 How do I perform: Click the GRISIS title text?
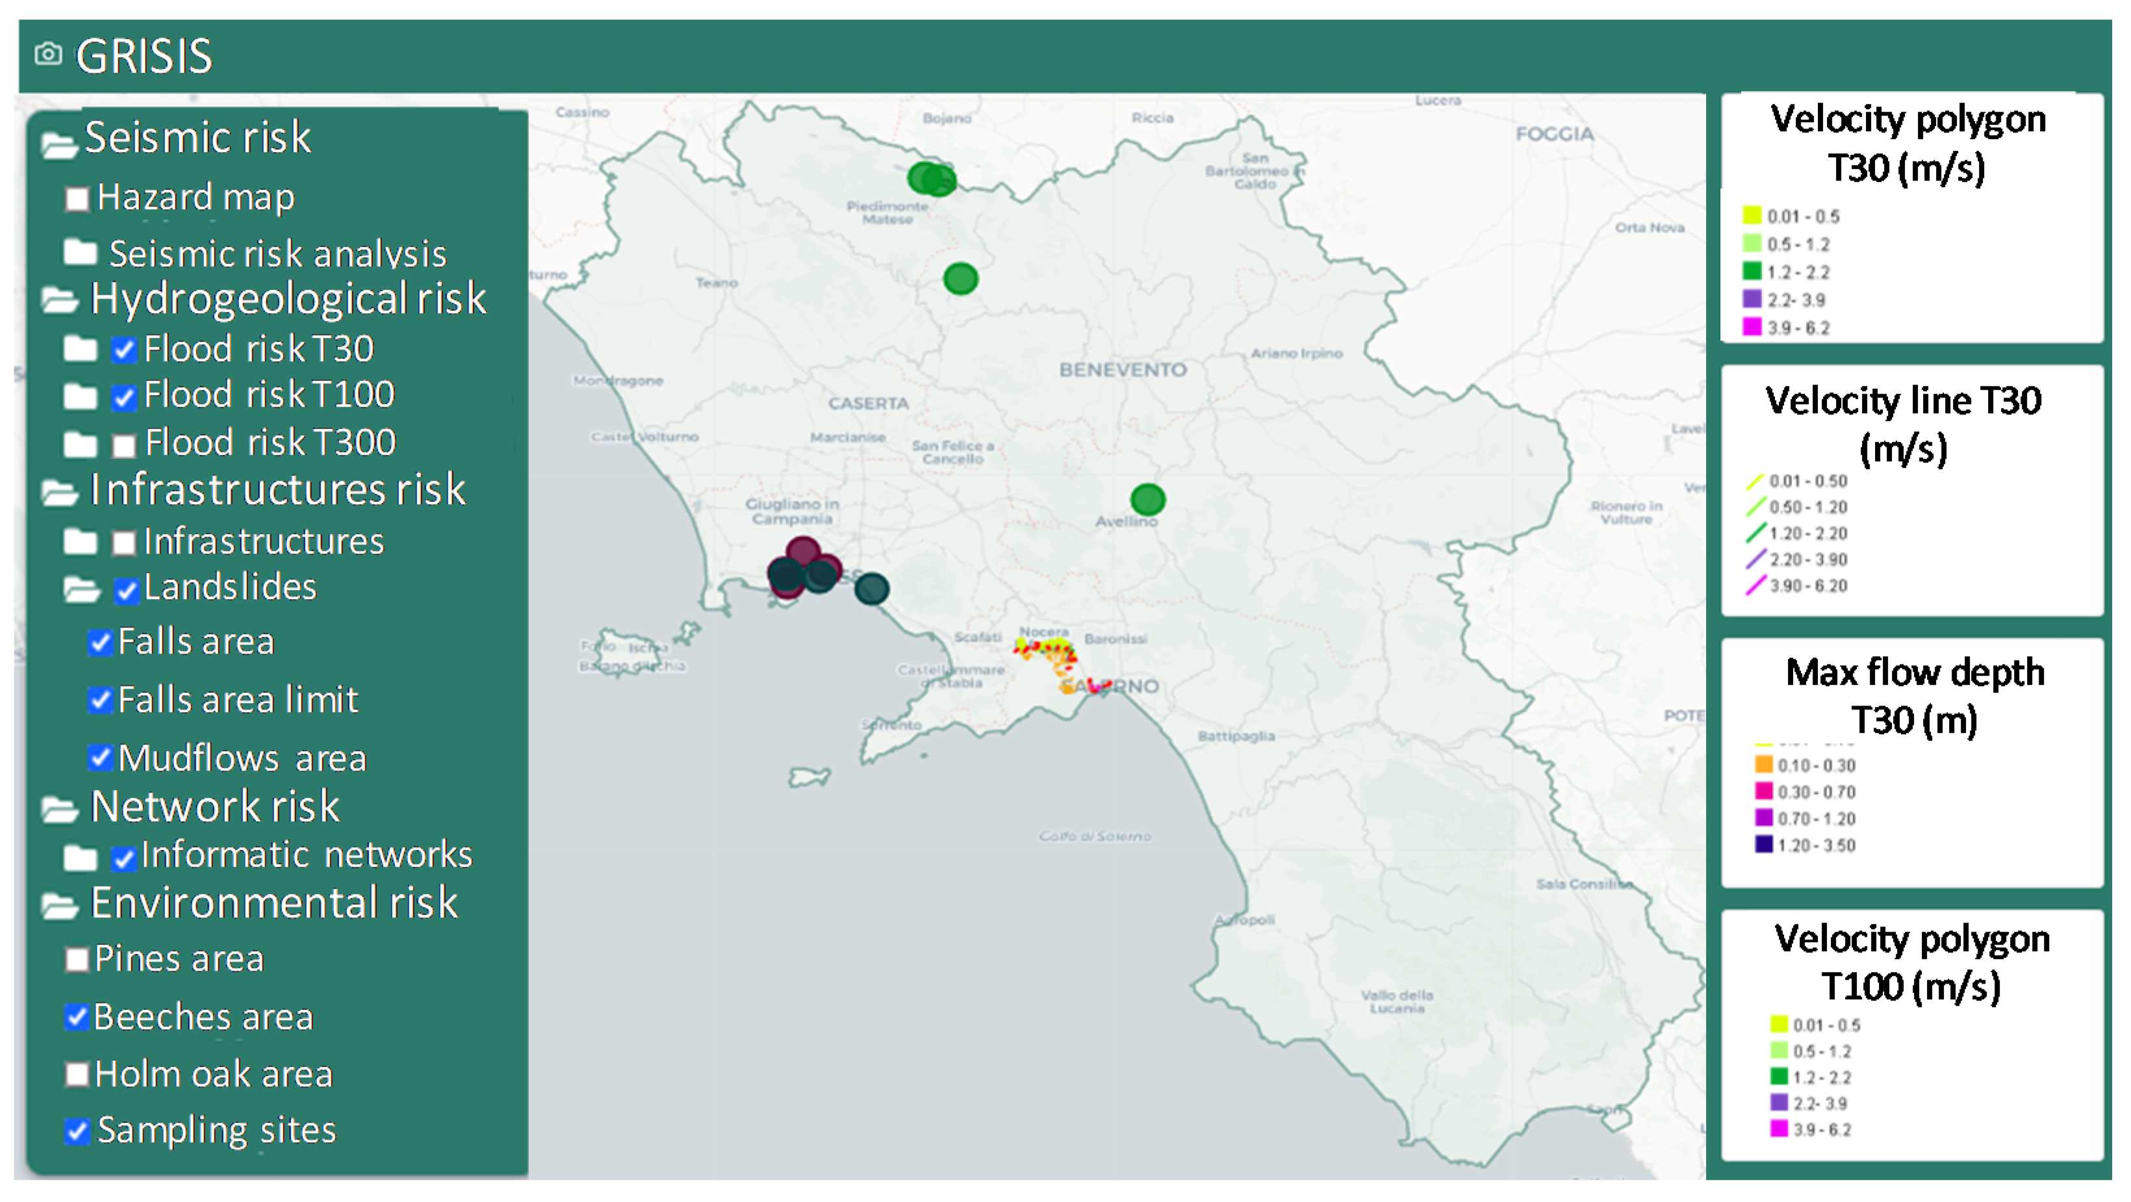coord(144,57)
